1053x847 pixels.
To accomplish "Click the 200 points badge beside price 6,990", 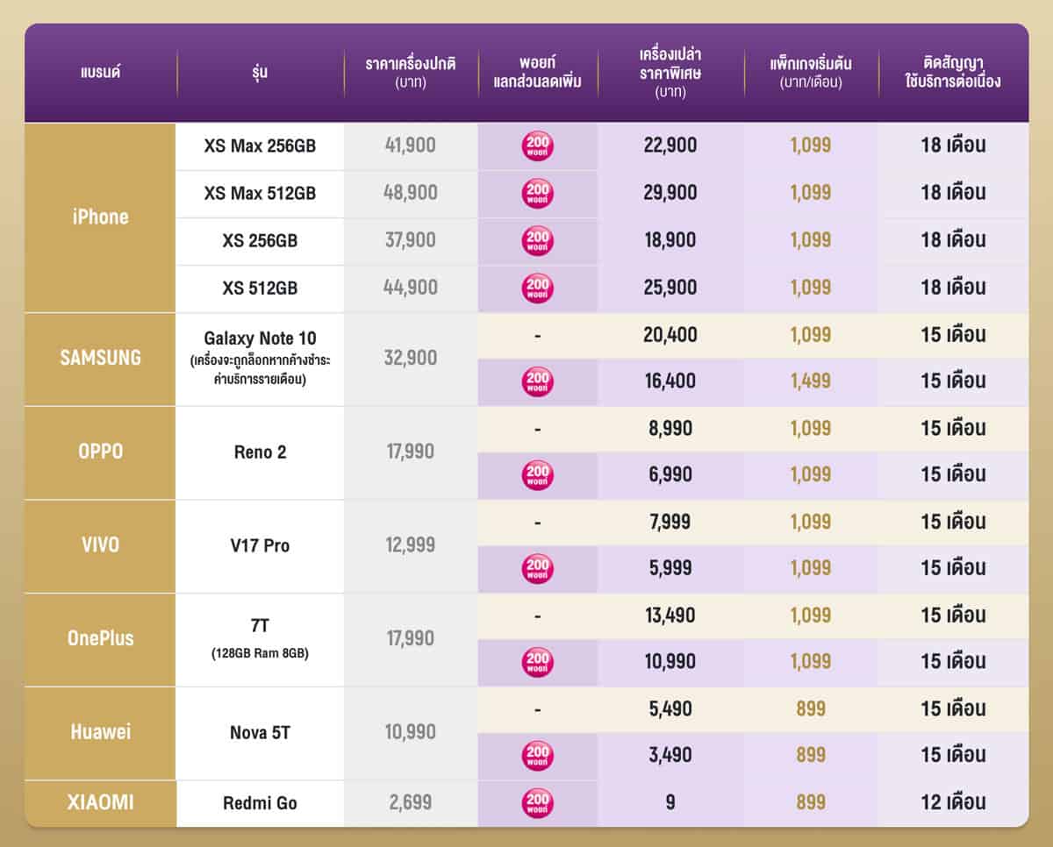I will click(538, 475).
